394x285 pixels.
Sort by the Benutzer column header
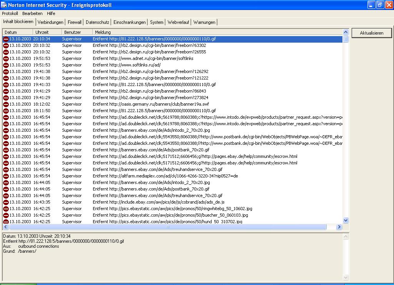(77, 32)
